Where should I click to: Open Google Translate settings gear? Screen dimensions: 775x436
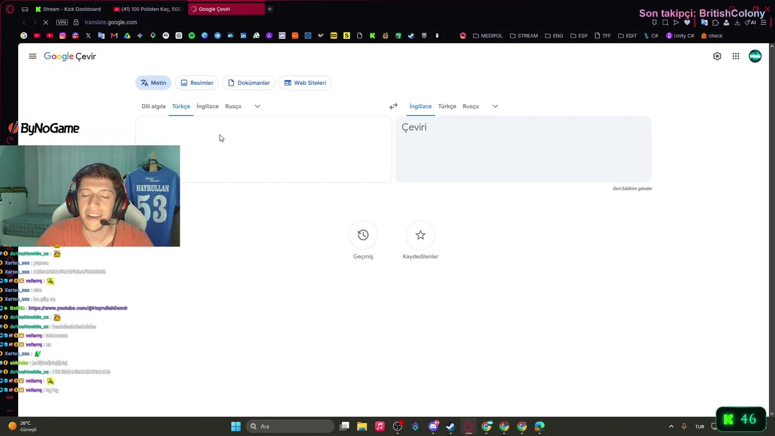(717, 56)
